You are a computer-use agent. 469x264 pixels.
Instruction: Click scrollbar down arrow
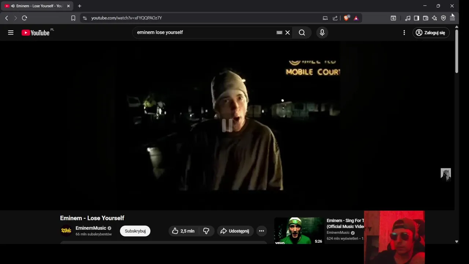point(457,242)
